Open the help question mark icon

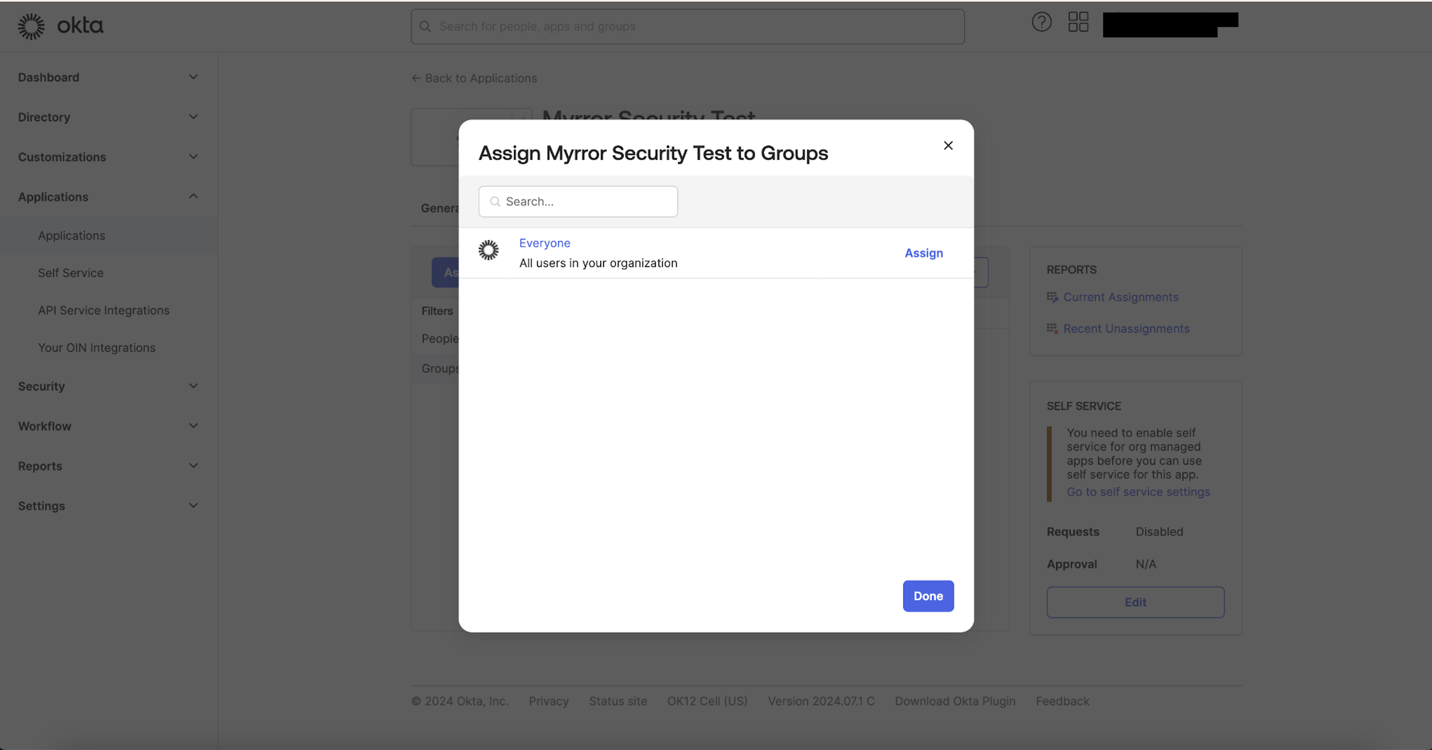(1041, 22)
